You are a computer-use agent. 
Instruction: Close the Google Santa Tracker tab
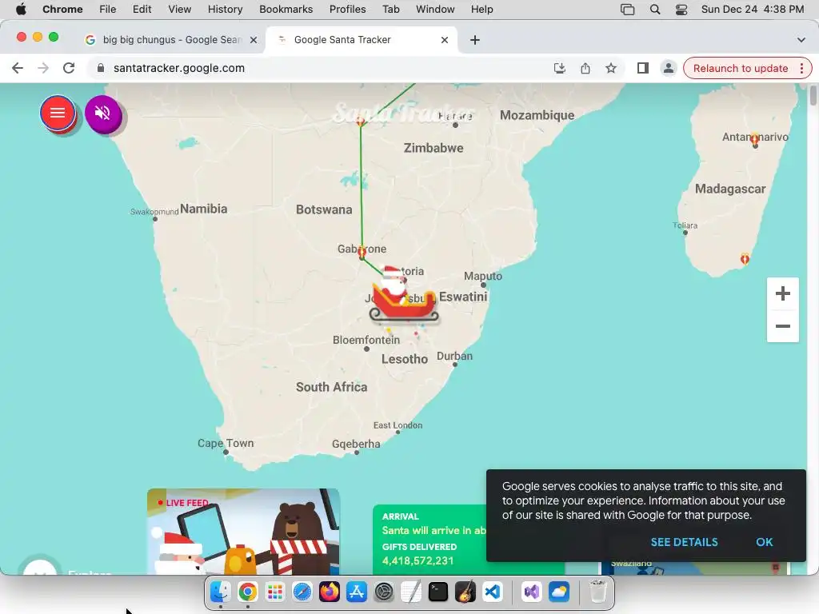pyautogui.click(x=445, y=40)
